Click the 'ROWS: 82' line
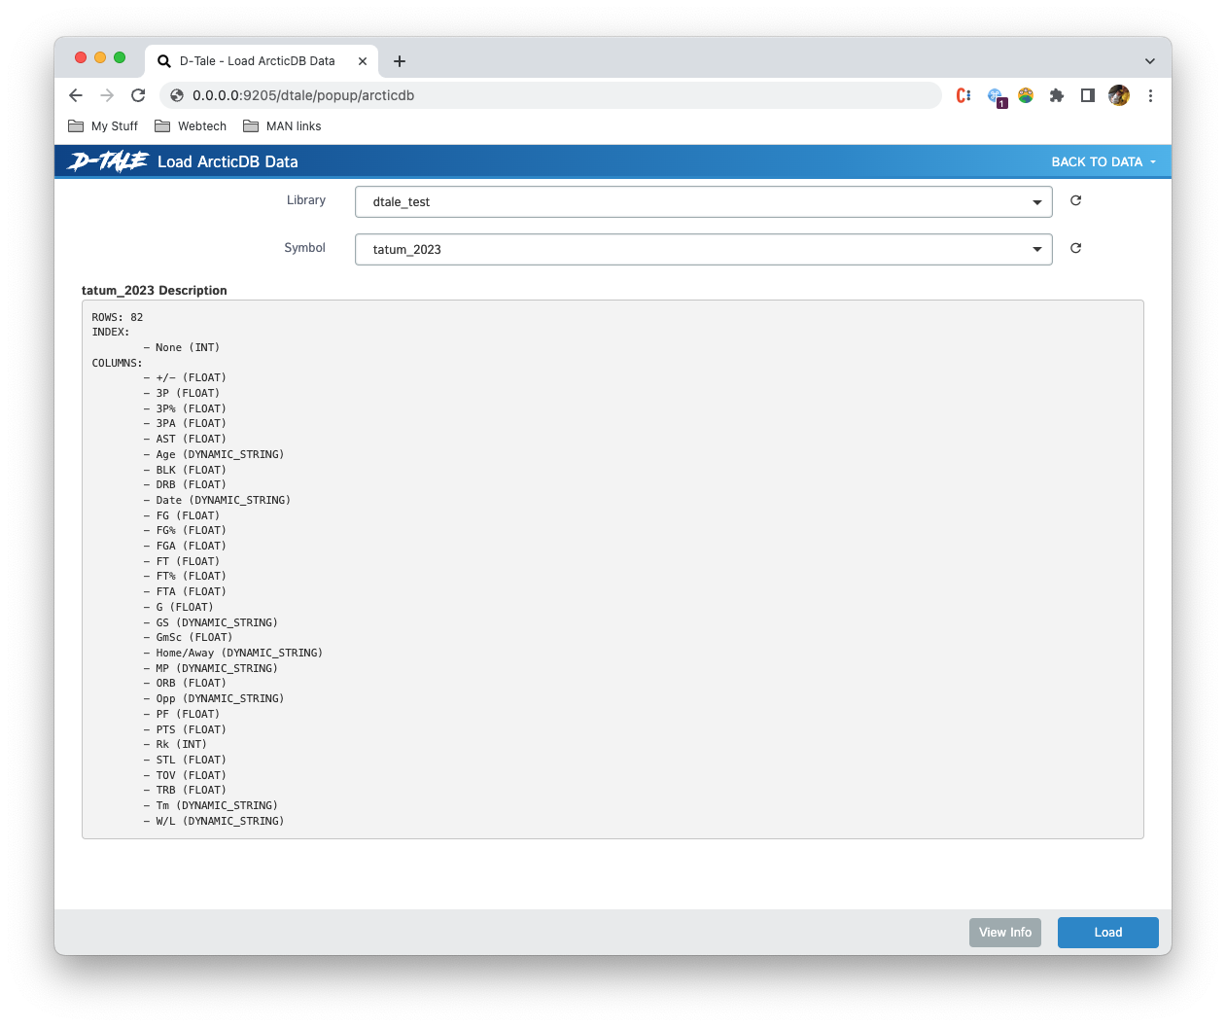Screen dimensions: 1226x1027 pos(118,317)
